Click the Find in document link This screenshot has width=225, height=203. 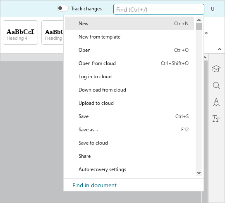point(94,185)
